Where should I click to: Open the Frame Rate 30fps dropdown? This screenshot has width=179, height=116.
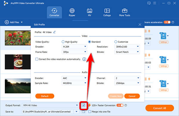point(74,52)
